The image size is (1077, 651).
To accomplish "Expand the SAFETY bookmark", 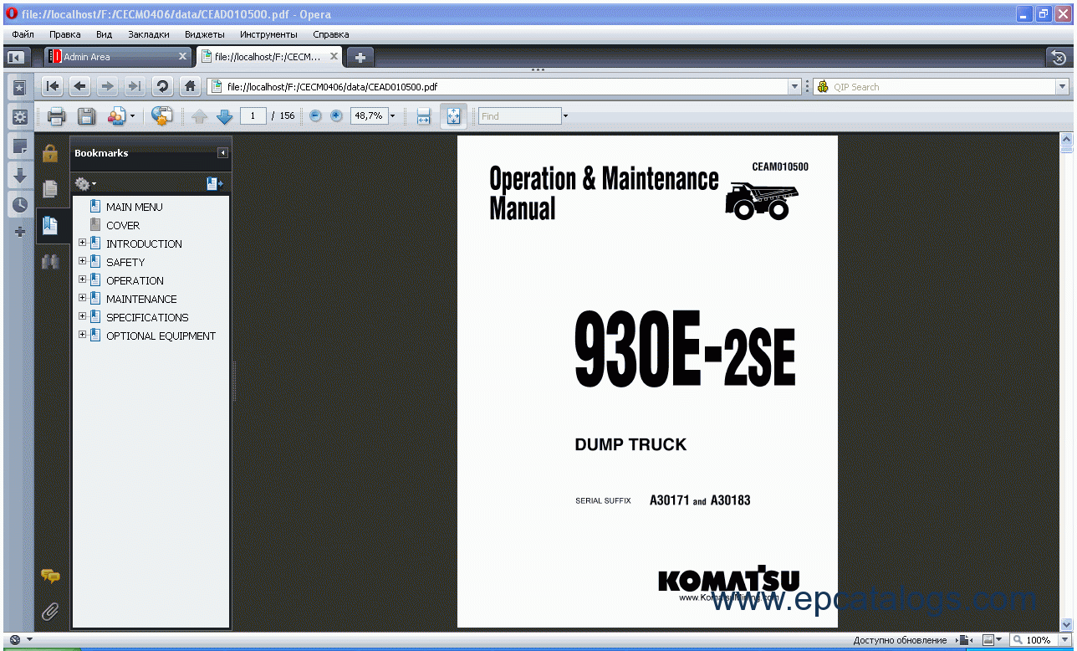I will [82, 261].
